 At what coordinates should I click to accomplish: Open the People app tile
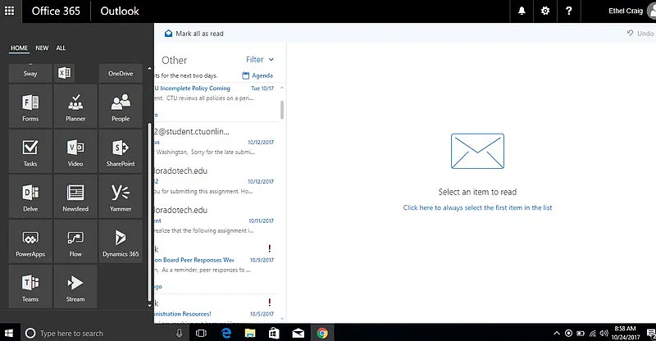[x=121, y=107]
